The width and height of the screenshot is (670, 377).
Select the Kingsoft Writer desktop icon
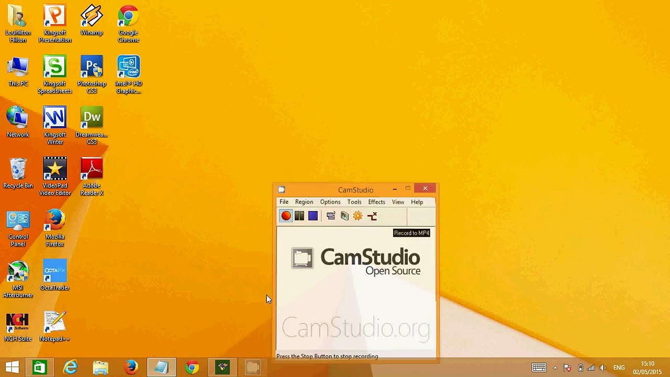pyautogui.click(x=55, y=126)
